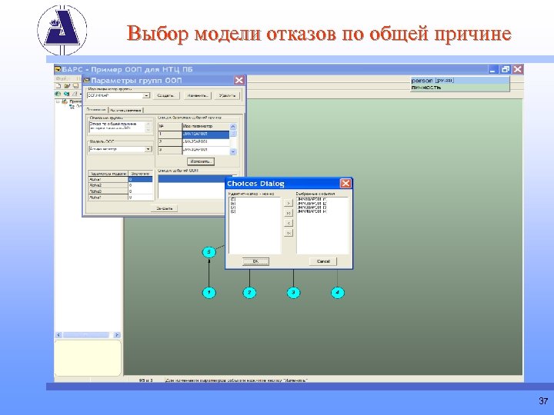Screen dimensions: 554x415
Task: Click OK in the Choices Dialog
Action: point(255,261)
